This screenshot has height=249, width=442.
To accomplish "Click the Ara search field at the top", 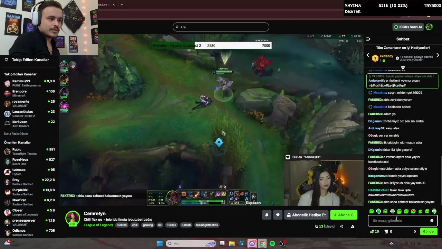I will (x=221, y=27).
